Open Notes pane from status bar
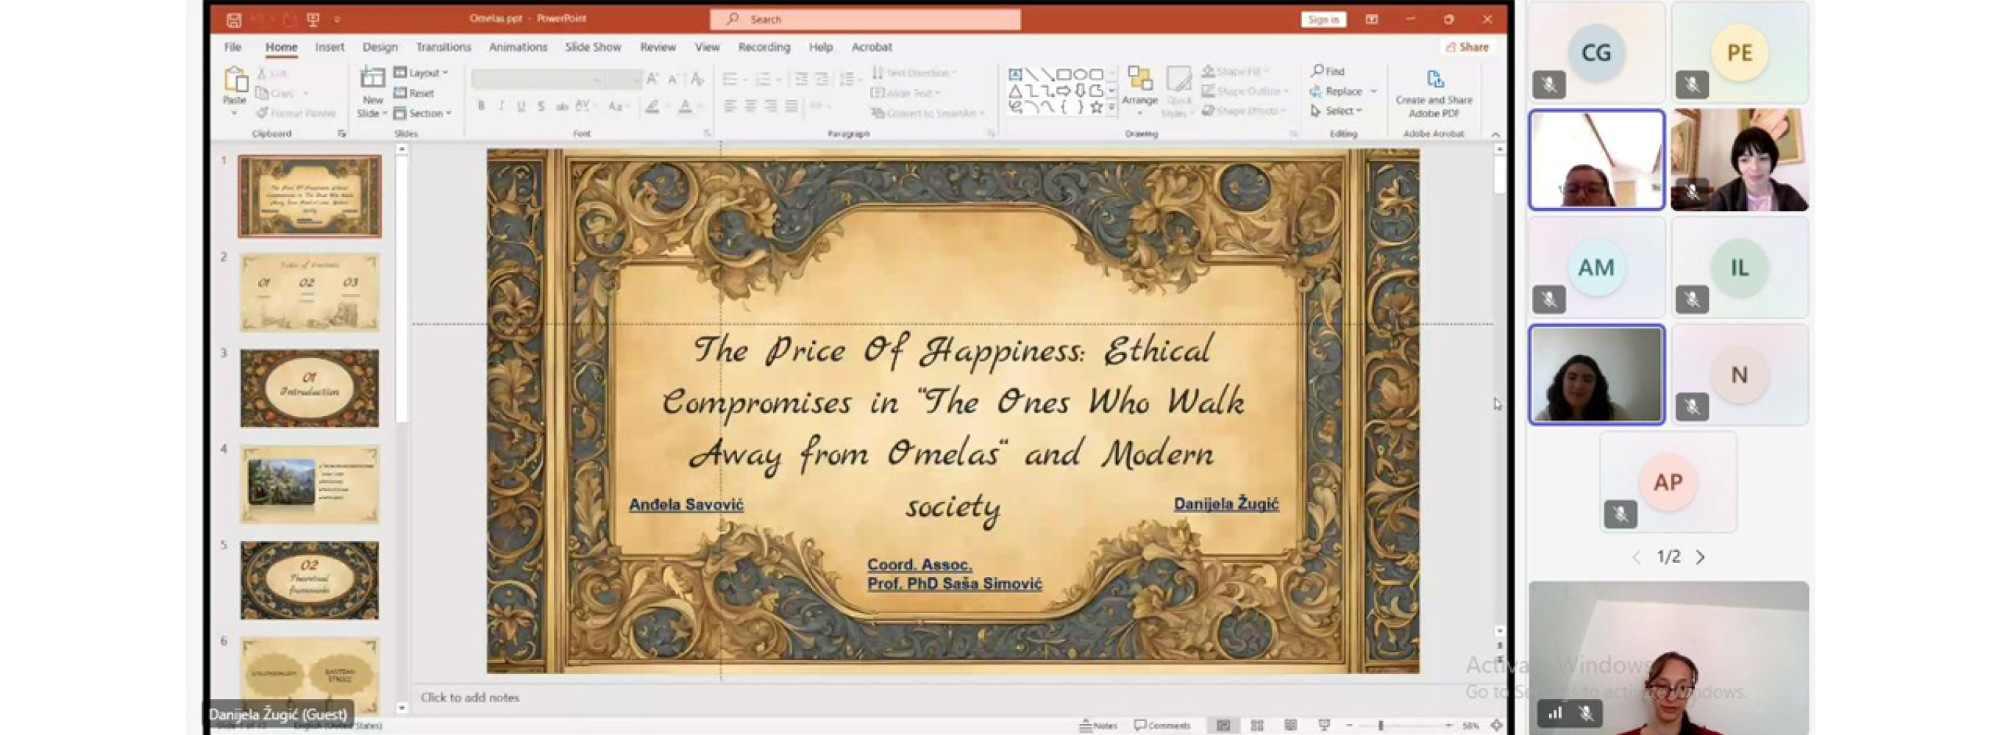Viewport: 2003px width, 735px height. 1098,725
